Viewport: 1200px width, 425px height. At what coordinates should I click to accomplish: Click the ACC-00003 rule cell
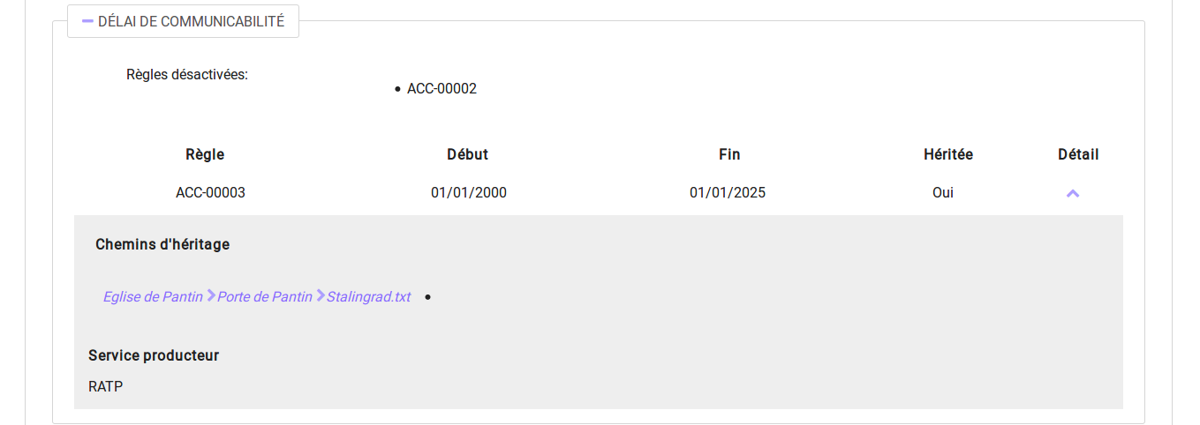click(x=210, y=192)
